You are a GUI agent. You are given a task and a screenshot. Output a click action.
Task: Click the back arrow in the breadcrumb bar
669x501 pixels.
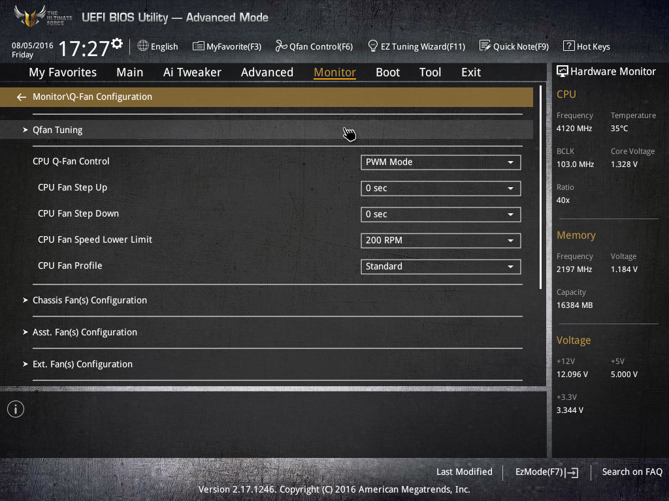[x=22, y=97]
